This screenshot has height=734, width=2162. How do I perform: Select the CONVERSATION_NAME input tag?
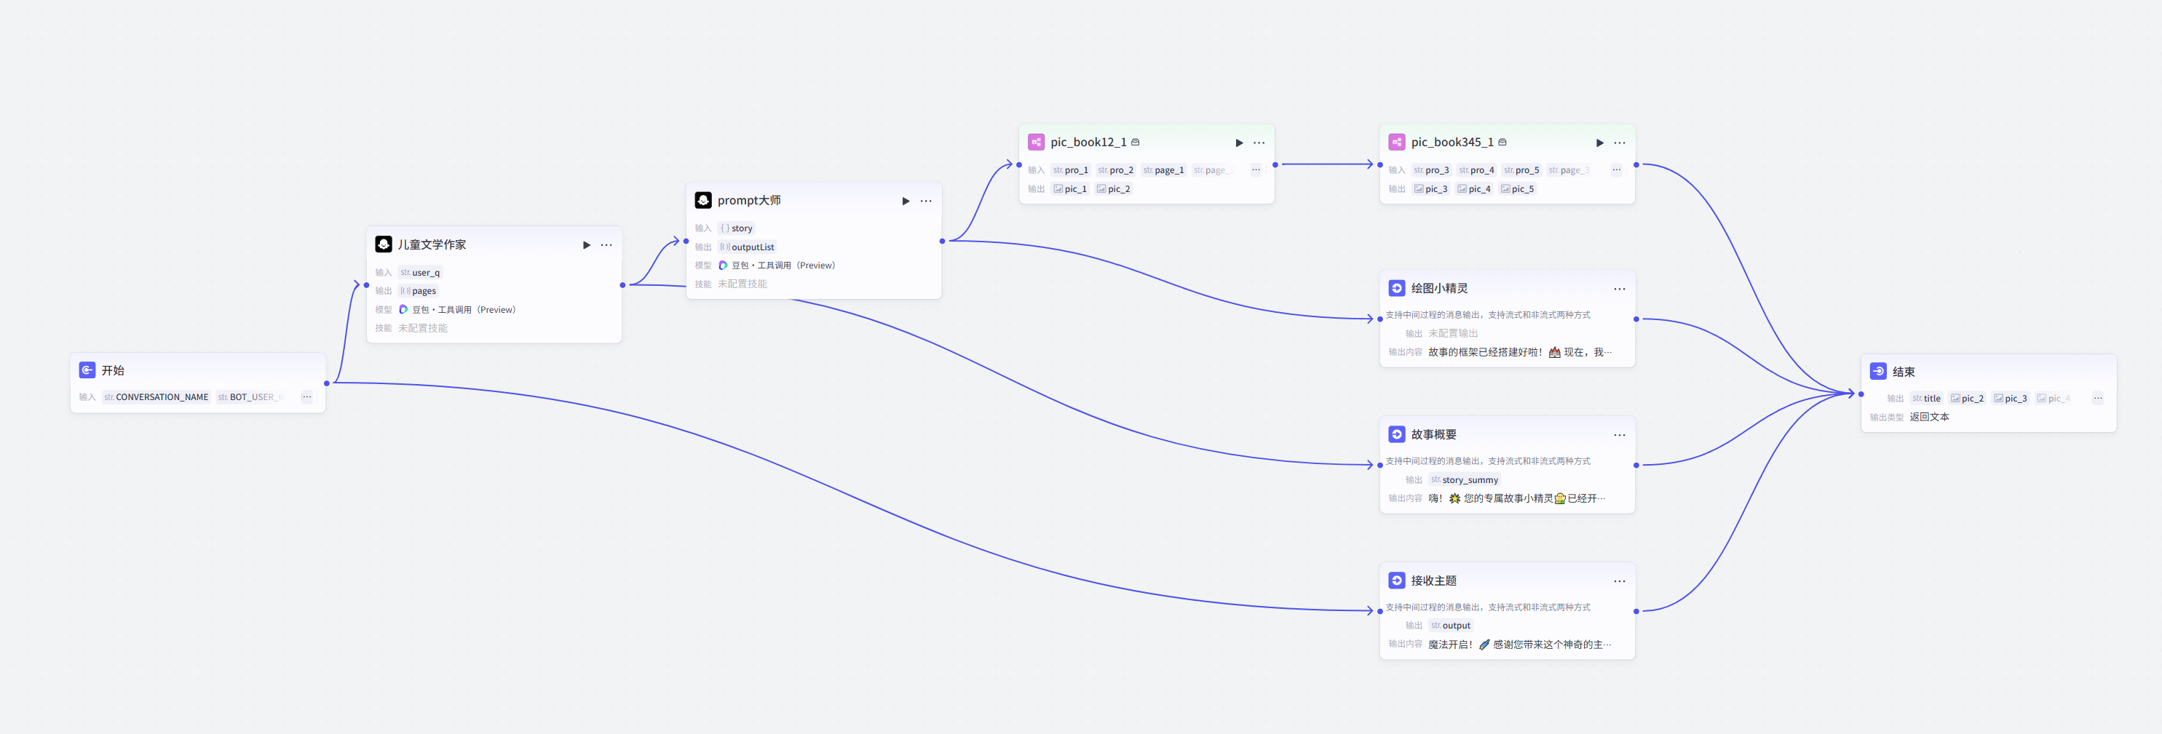(156, 396)
